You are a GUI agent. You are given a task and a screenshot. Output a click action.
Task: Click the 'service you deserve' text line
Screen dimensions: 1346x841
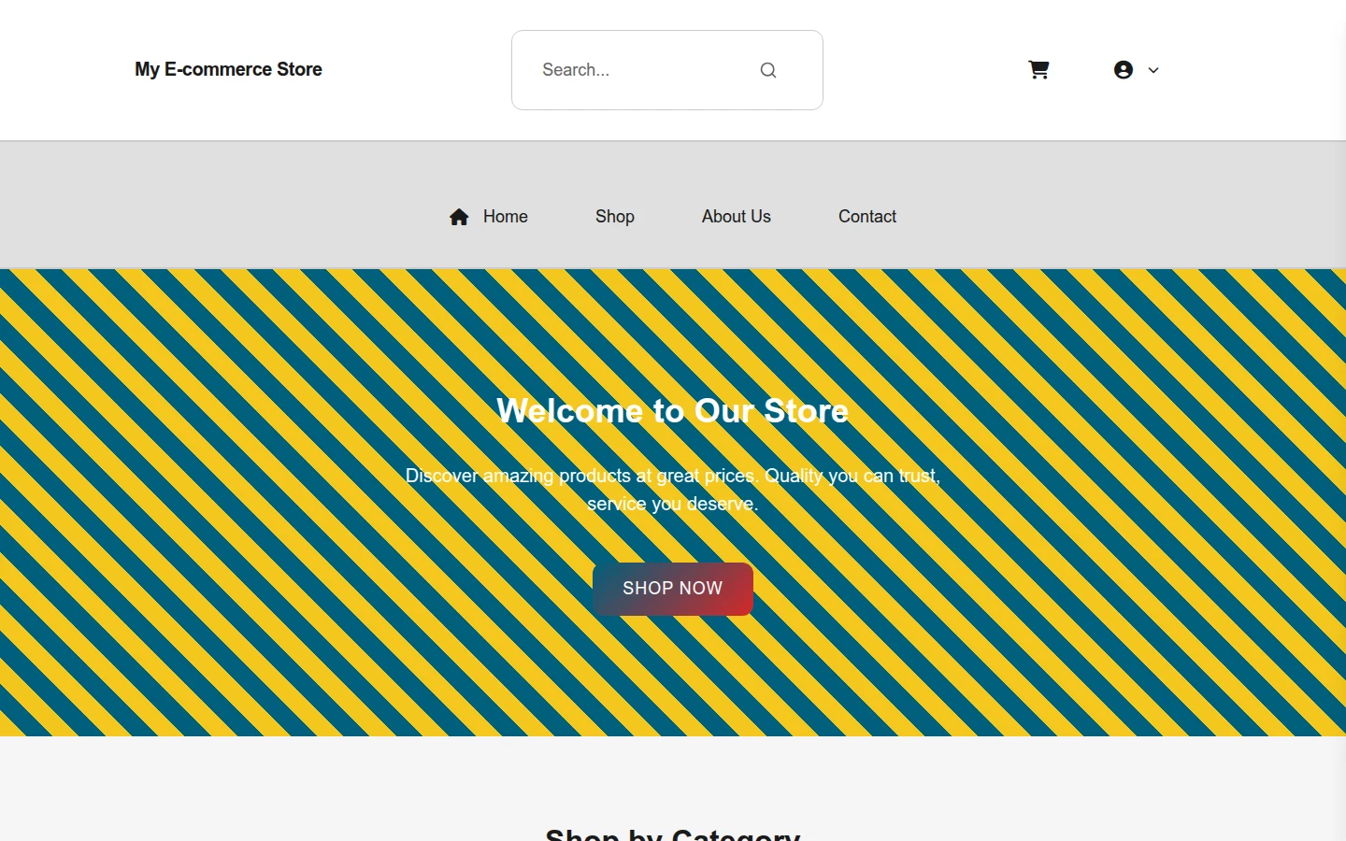673,505
